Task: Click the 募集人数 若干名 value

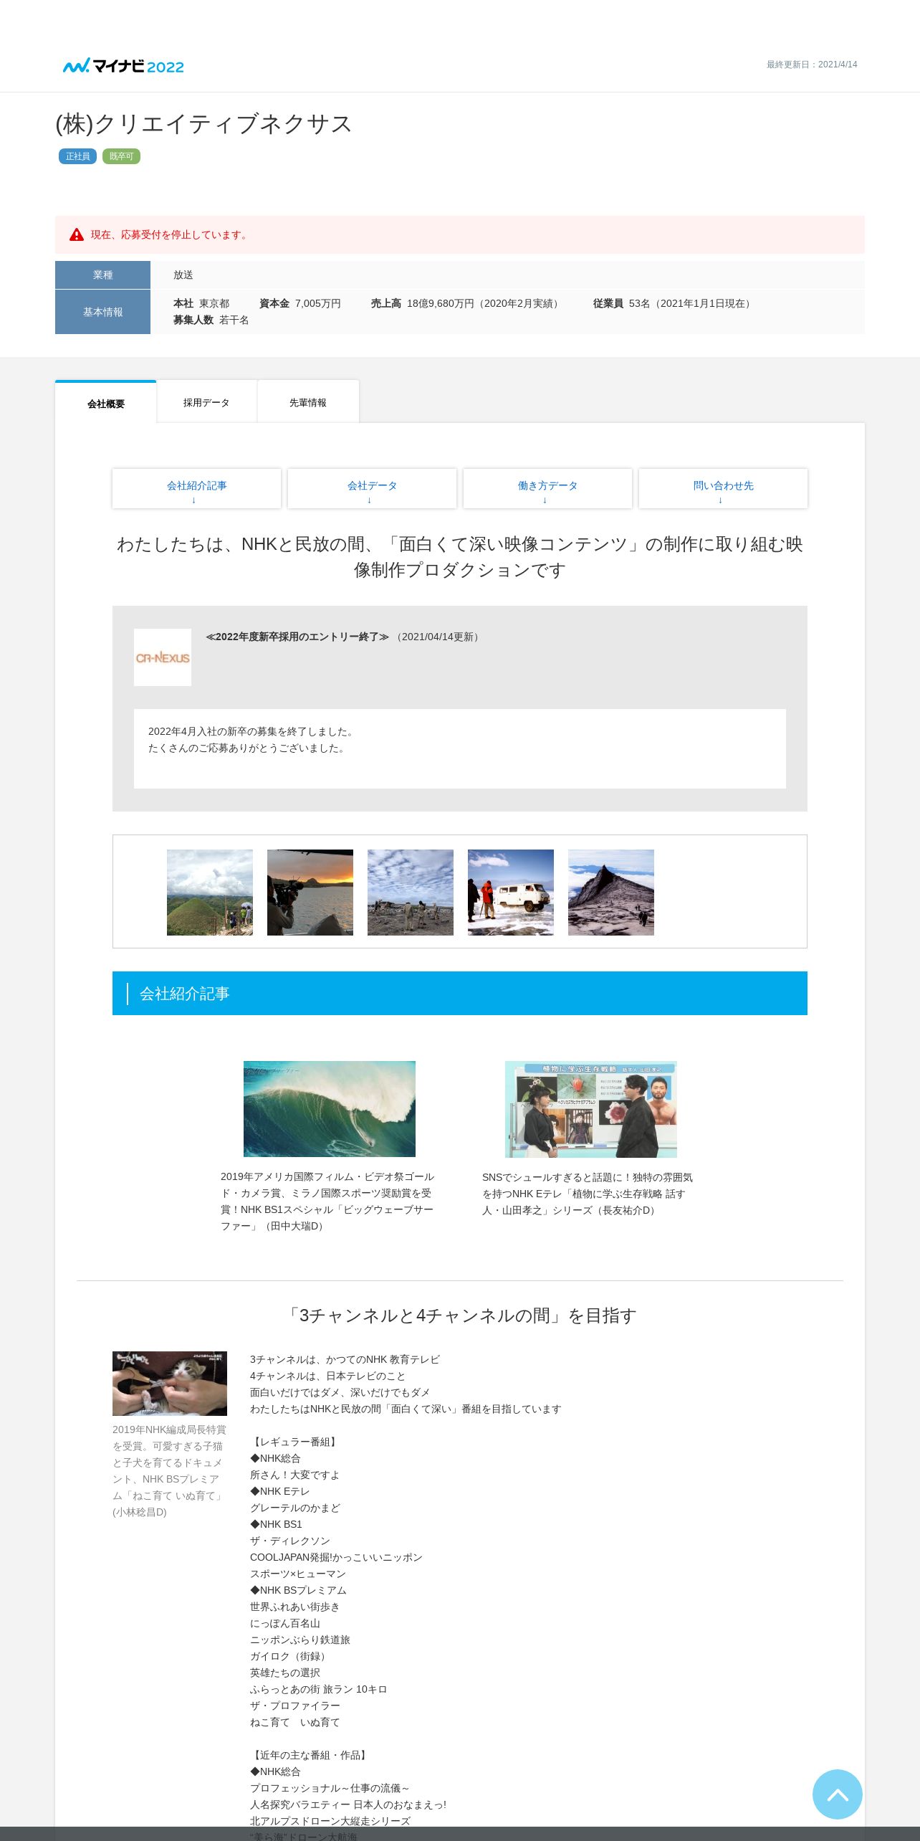Action: click(211, 320)
